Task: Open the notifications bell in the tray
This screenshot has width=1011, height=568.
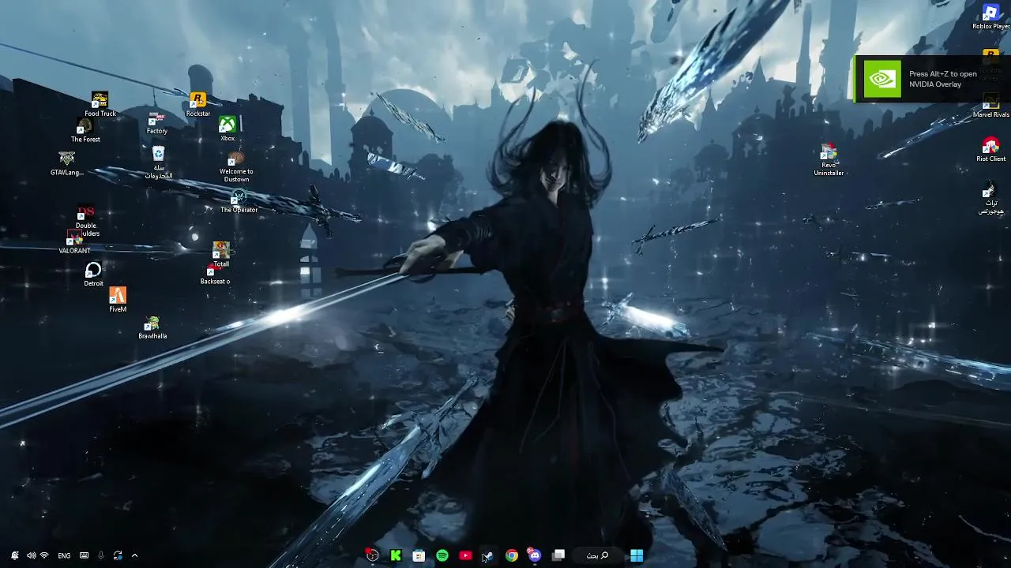Action: [x=14, y=555]
